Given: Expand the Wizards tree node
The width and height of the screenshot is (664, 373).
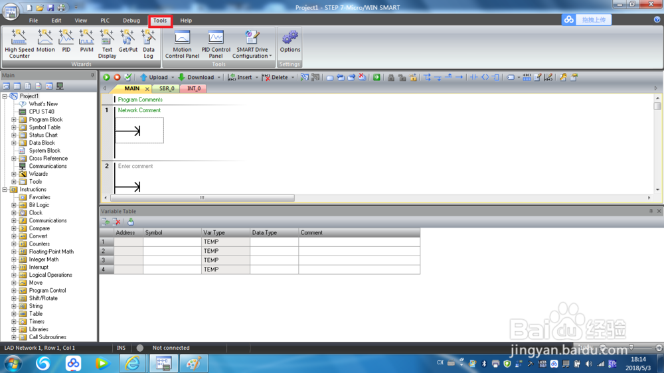Looking at the screenshot, I should [13, 174].
